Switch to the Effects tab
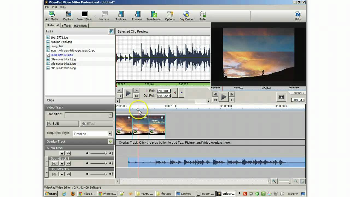The image size is (350, 197). point(66,25)
